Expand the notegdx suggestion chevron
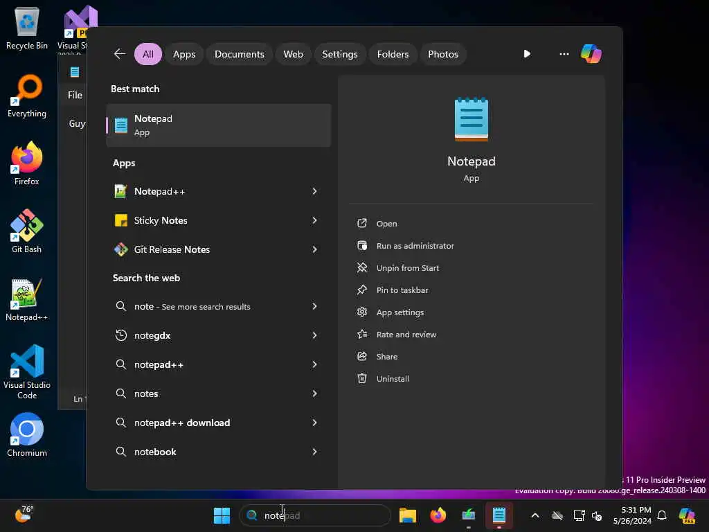Viewport: 709px width, 532px height. [315, 335]
